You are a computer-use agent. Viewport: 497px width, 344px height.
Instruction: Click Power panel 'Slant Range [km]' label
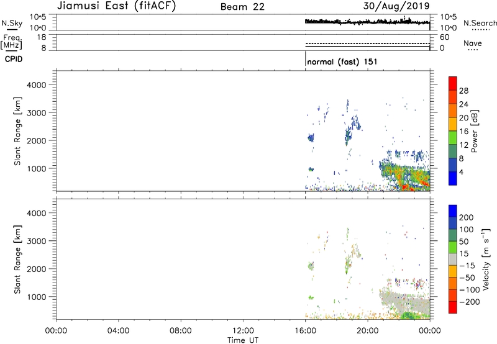(17, 131)
